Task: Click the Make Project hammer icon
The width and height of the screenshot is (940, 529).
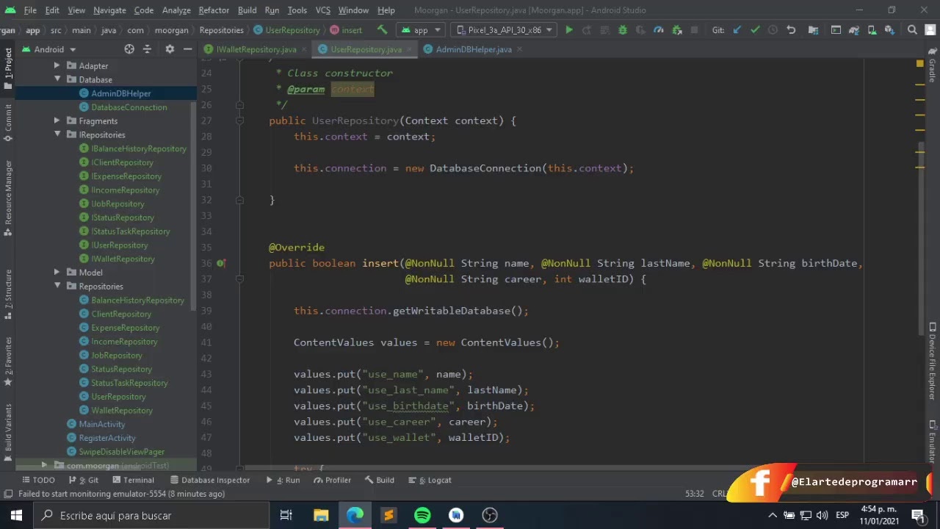Action: [382, 30]
